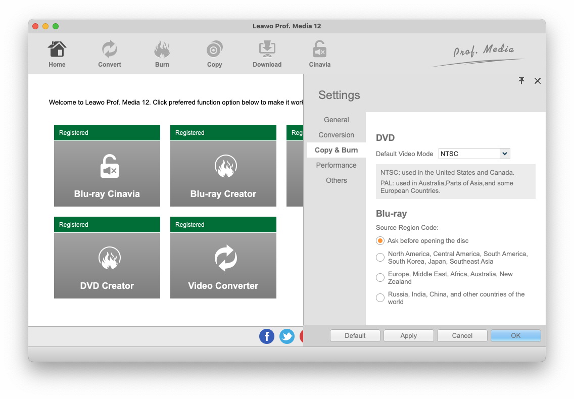Go to Conversion settings tab
The image size is (574, 399).
[337, 135]
